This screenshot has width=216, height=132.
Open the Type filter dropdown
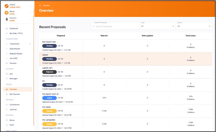[x=157, y=26]
